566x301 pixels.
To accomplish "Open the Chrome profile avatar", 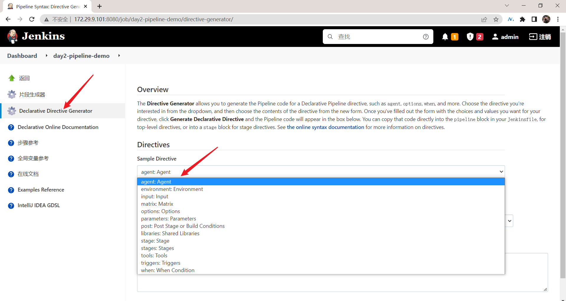I will (546, 19).
